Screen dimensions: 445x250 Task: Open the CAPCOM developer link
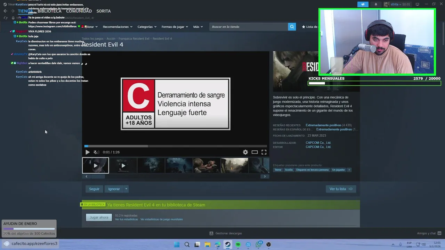click(x=318, y=143)
